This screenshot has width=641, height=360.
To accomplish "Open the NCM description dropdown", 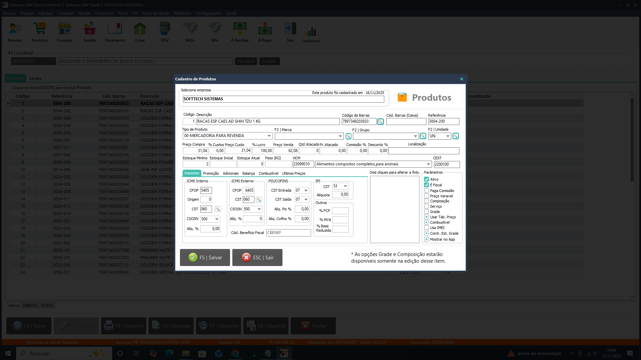I will click(428, 164).
